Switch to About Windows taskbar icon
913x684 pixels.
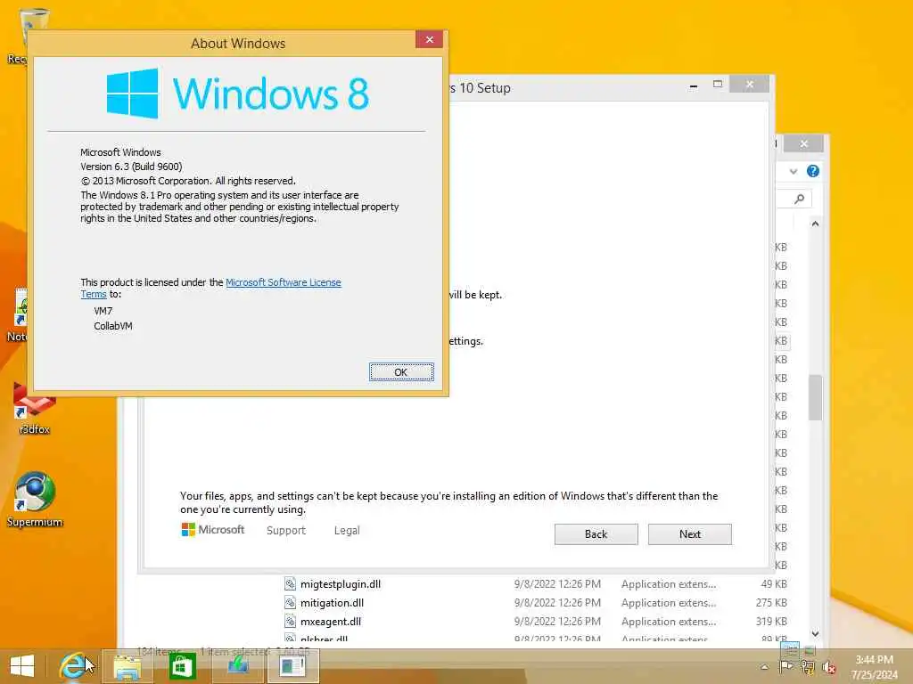coord(292,666)
